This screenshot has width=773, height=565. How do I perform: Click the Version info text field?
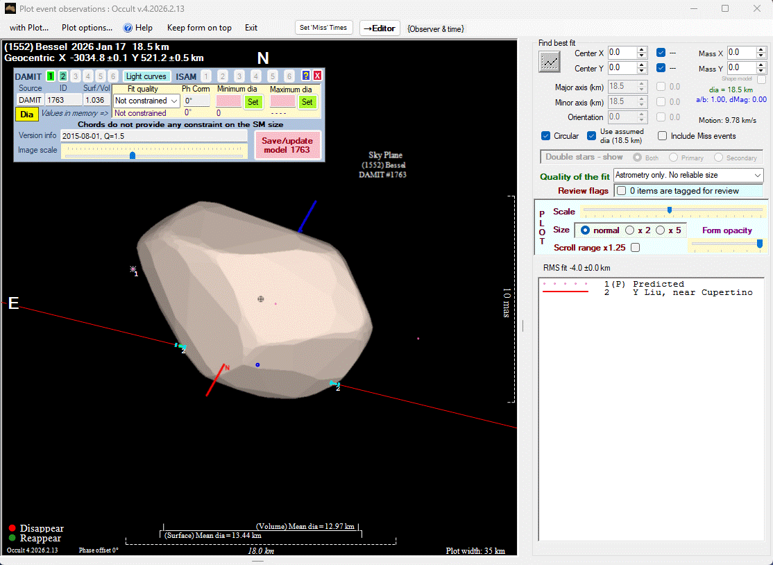coord(153,136)
